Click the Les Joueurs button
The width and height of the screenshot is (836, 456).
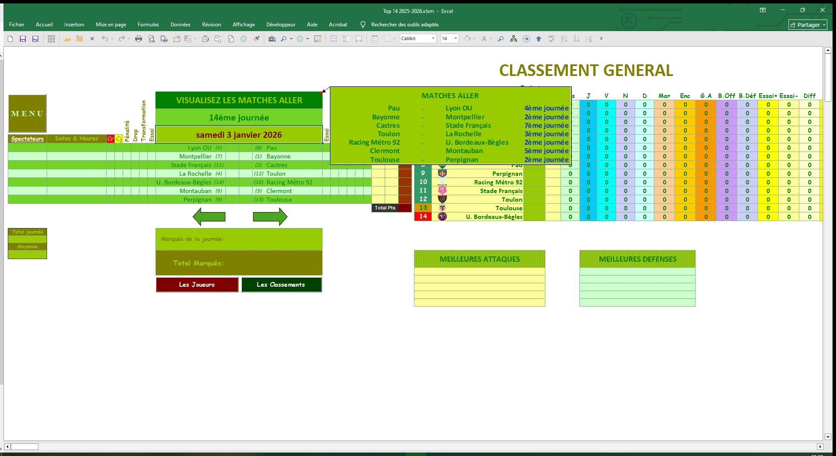coord(197,285)
